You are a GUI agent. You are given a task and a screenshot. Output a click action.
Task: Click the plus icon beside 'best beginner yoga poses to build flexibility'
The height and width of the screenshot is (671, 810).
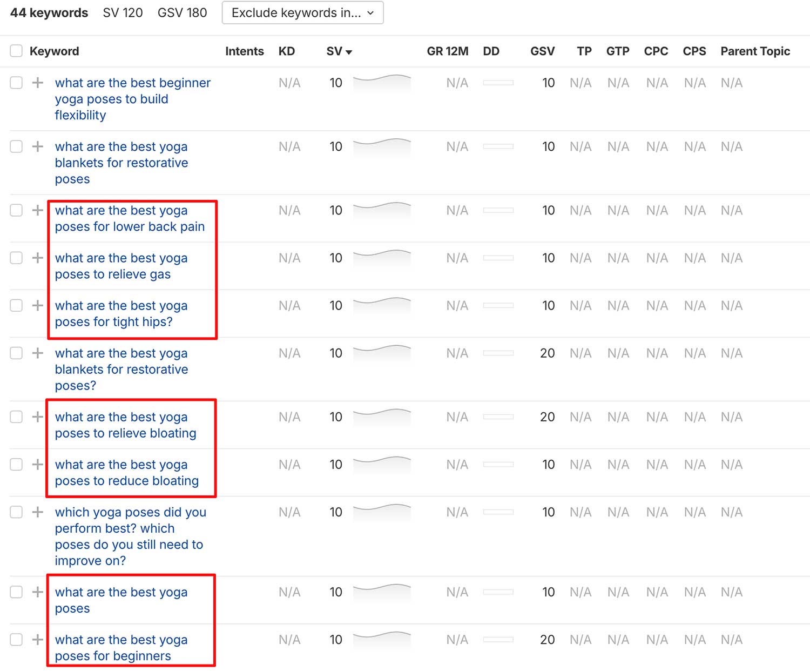tap(37, 83)
